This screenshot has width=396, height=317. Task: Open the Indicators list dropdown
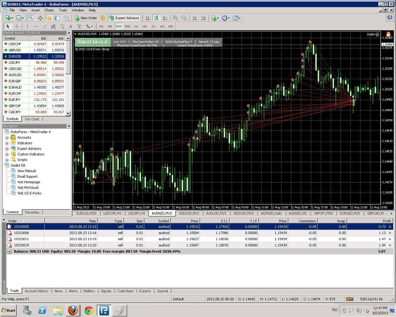[215, 18]
